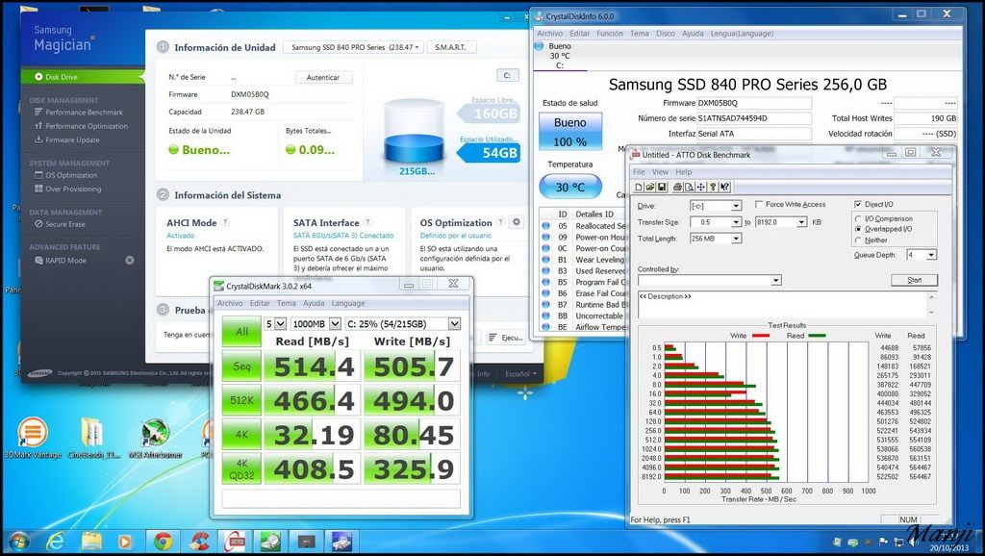Viewport: 985px width, 556px height.
Task: Click the Autenticar button
Action: pyautogui.click(x=323, y=77)
